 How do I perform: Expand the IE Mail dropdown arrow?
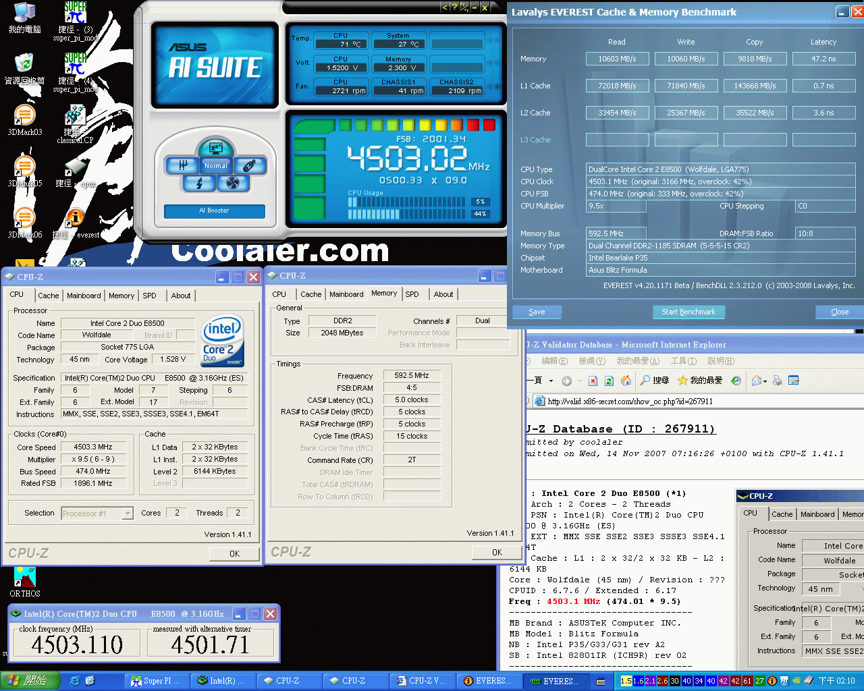(765, 381)
